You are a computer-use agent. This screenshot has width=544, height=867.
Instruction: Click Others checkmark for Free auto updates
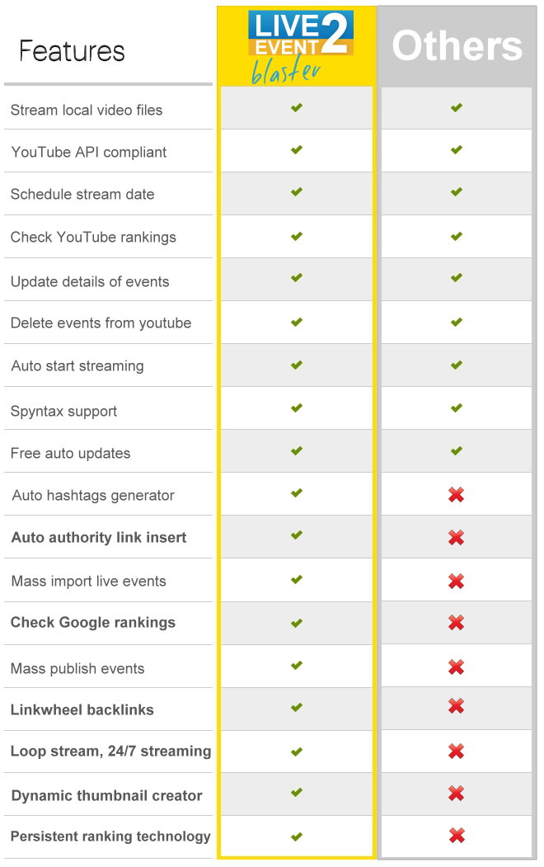pyautogui.click(x=456, y=450)
